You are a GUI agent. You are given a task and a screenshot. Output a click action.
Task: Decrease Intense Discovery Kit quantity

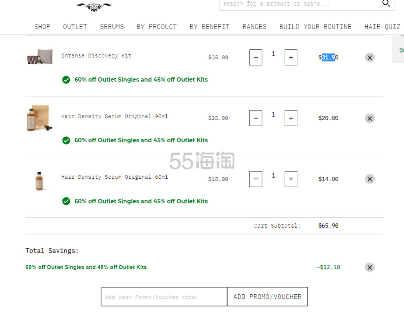[256, 57]
